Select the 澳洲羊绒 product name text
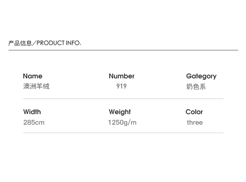 (x=36, y=87)
